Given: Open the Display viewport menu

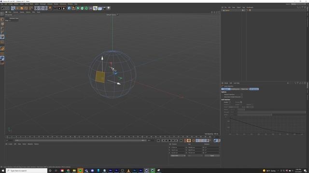Looking at the screenshot, I should click(x=22, y=12).
